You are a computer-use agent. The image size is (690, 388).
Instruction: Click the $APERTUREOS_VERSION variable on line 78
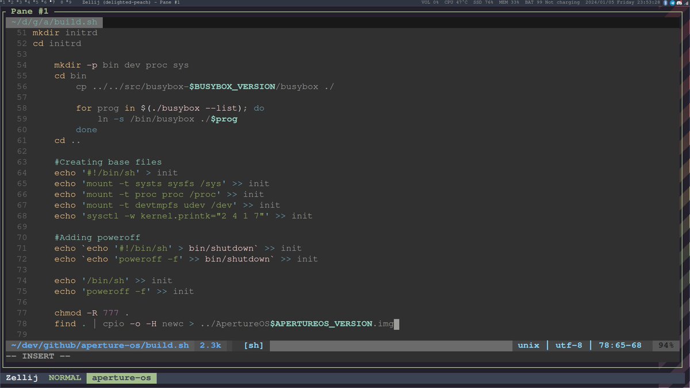(321, 324)
